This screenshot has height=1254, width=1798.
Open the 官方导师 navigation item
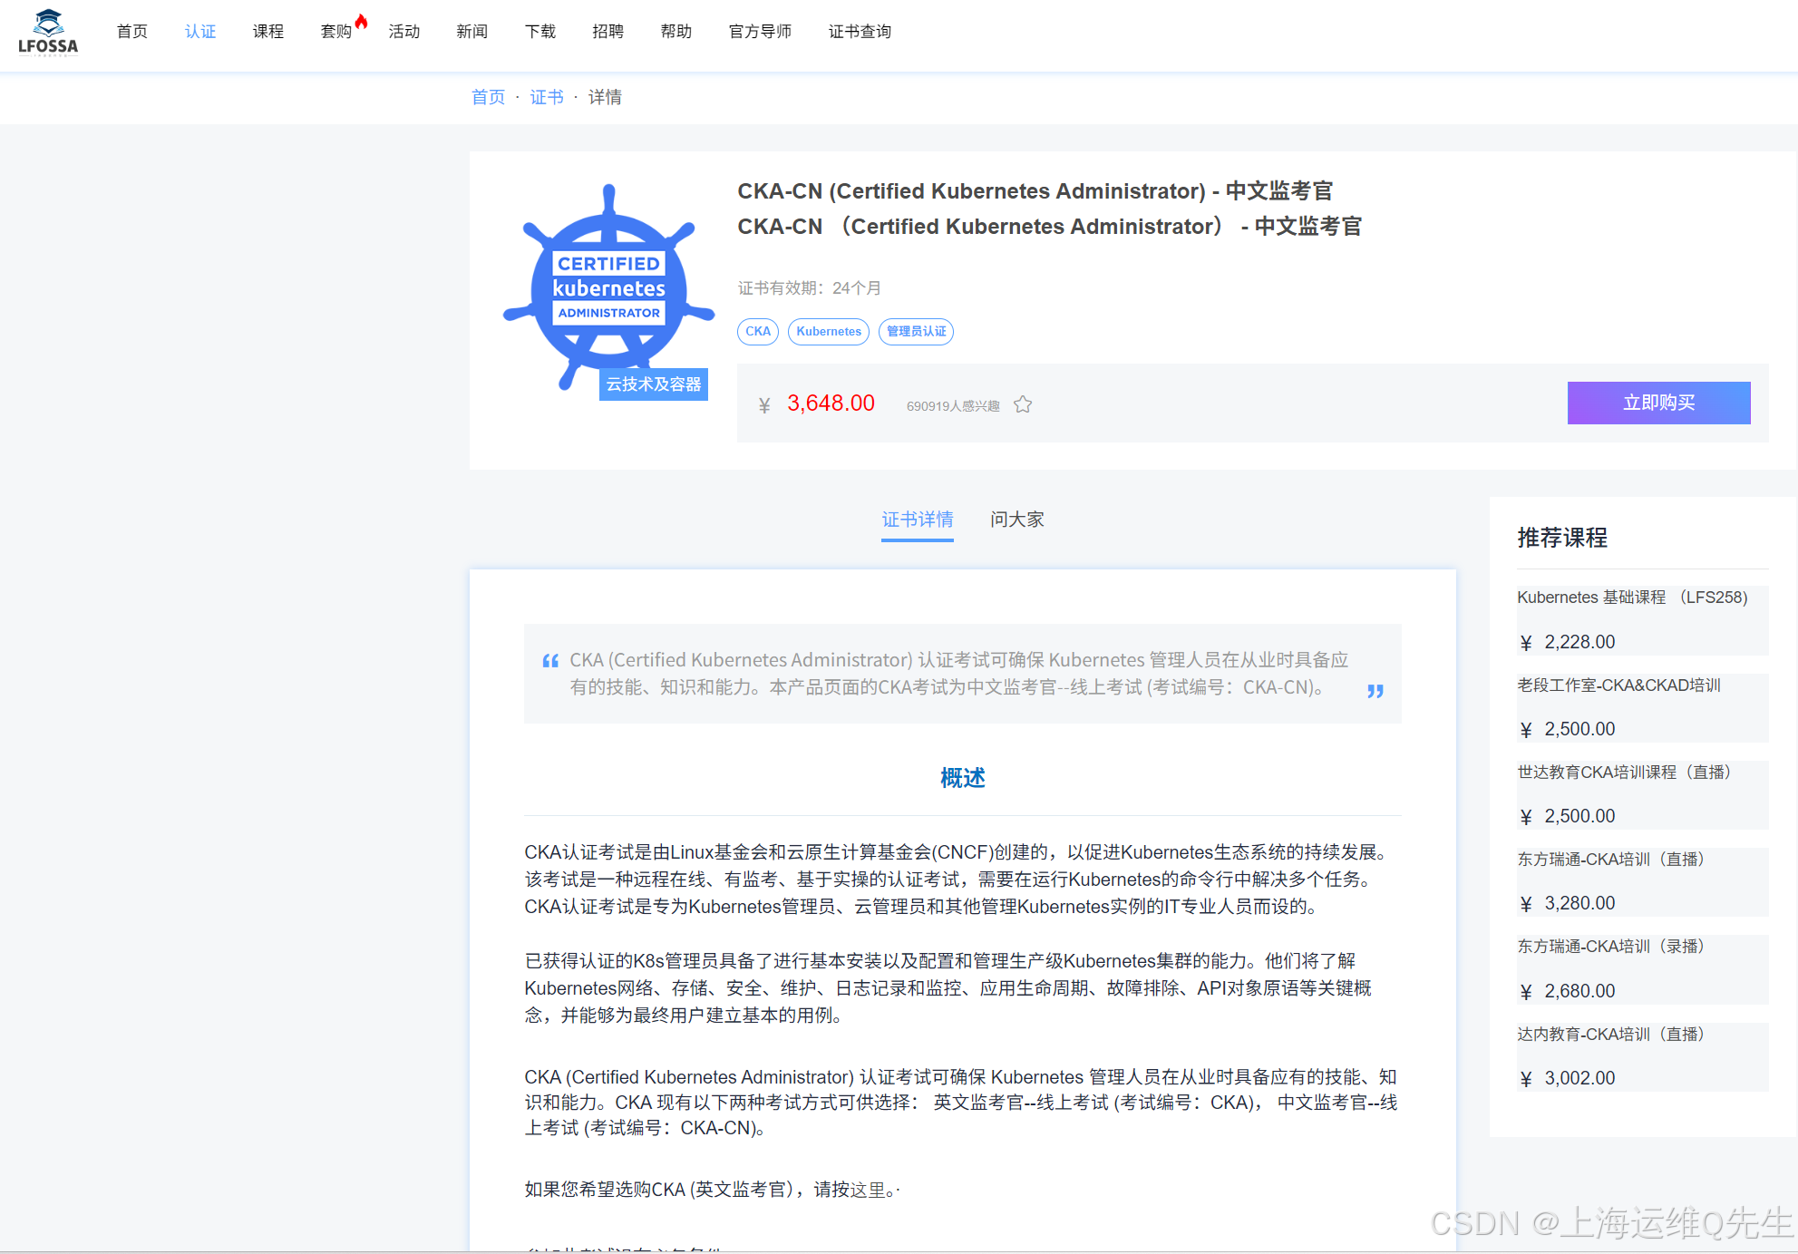point(761,32)
